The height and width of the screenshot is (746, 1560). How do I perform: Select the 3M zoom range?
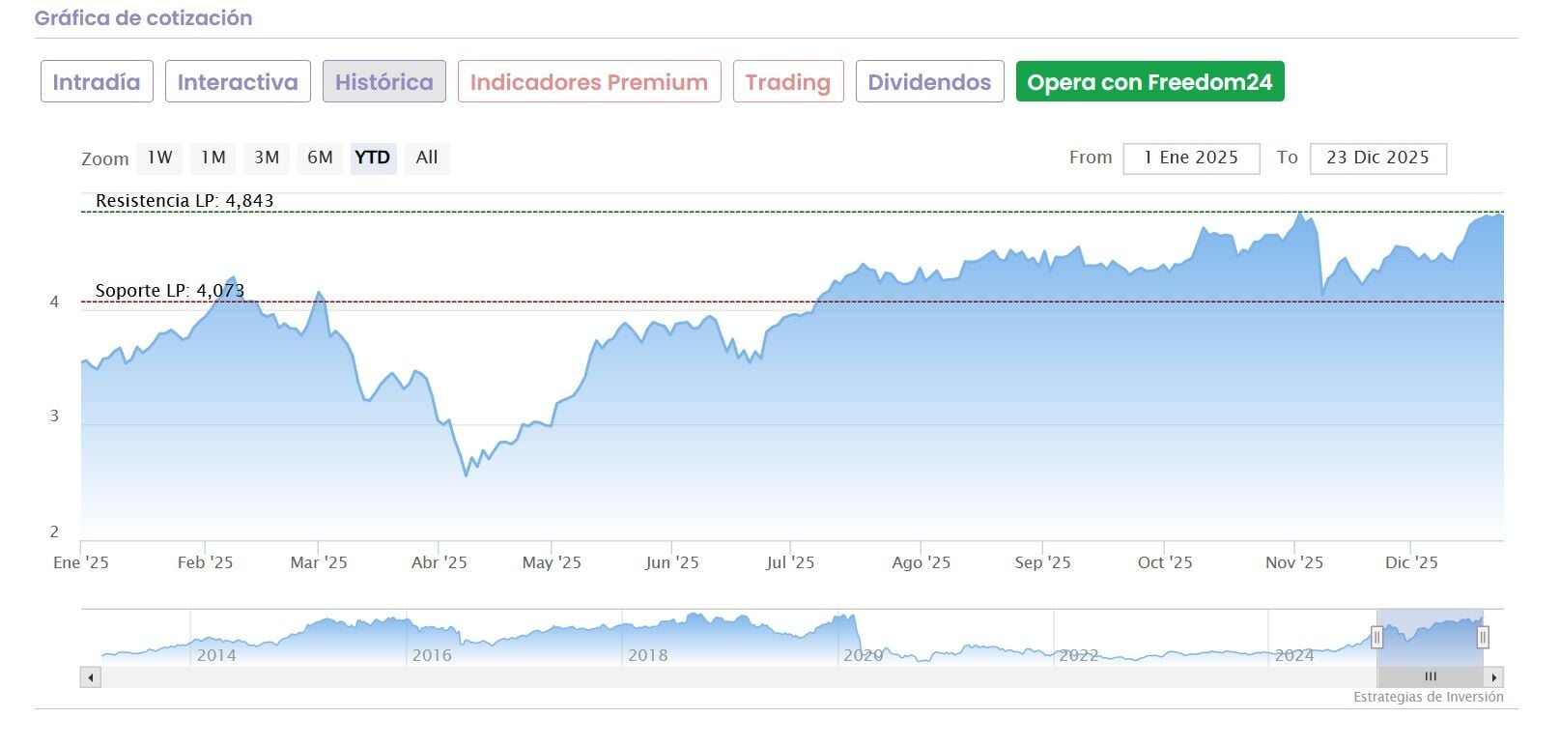click(267, 158)
